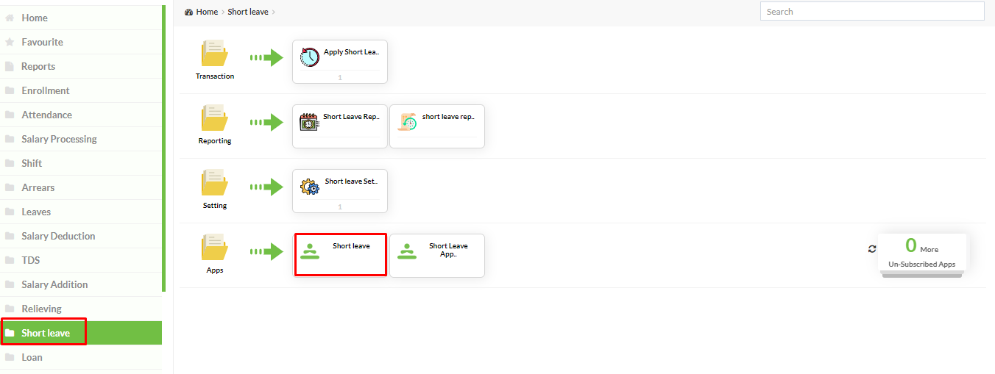Open Reports in the sidebar

81,66
